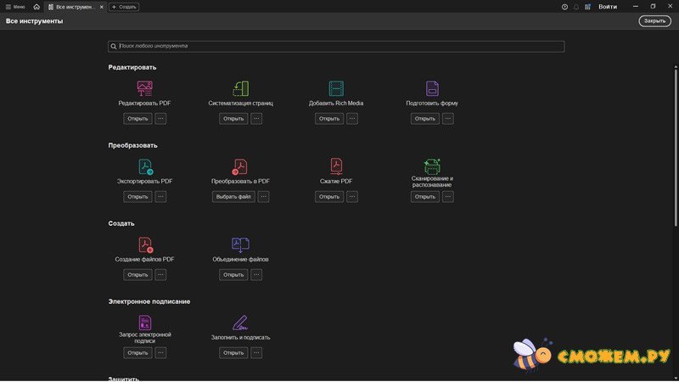This screenshot has width=679, height=382.
Task: Open the Подготовить форму tool icon
Action: [432, 88]
